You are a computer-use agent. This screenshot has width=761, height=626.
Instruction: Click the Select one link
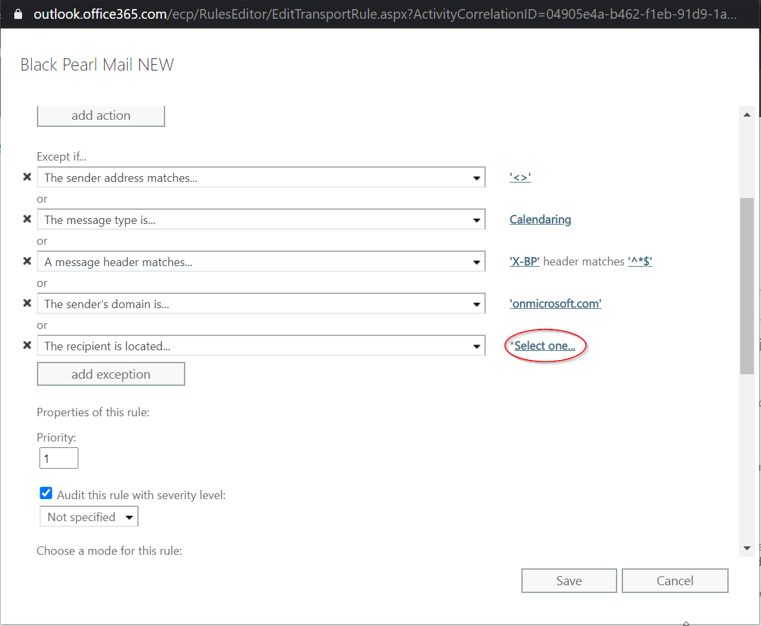pyautogui.click(x=545, y=346)
